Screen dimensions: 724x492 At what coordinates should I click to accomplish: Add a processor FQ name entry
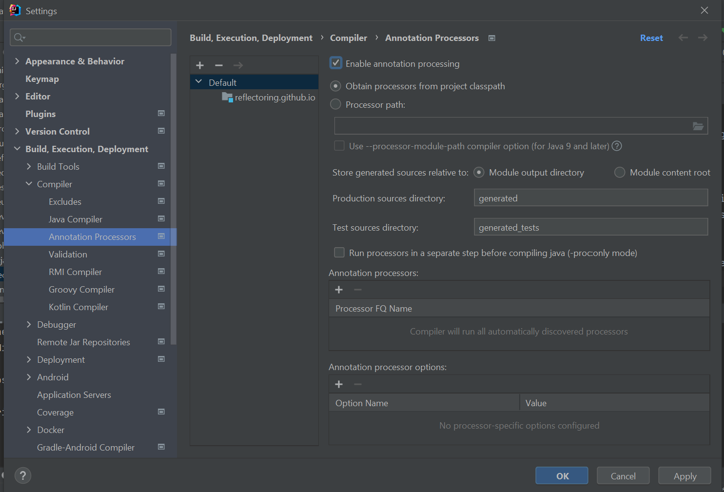(x=339, y=290)
